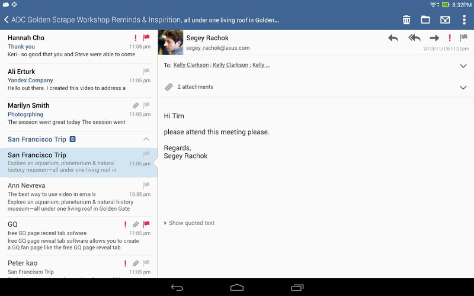This screenshot has height=296, width=474.
Task: Open first Kelly Clarkson recipient link
Action: pyautogui.click(x=191, y=65)
